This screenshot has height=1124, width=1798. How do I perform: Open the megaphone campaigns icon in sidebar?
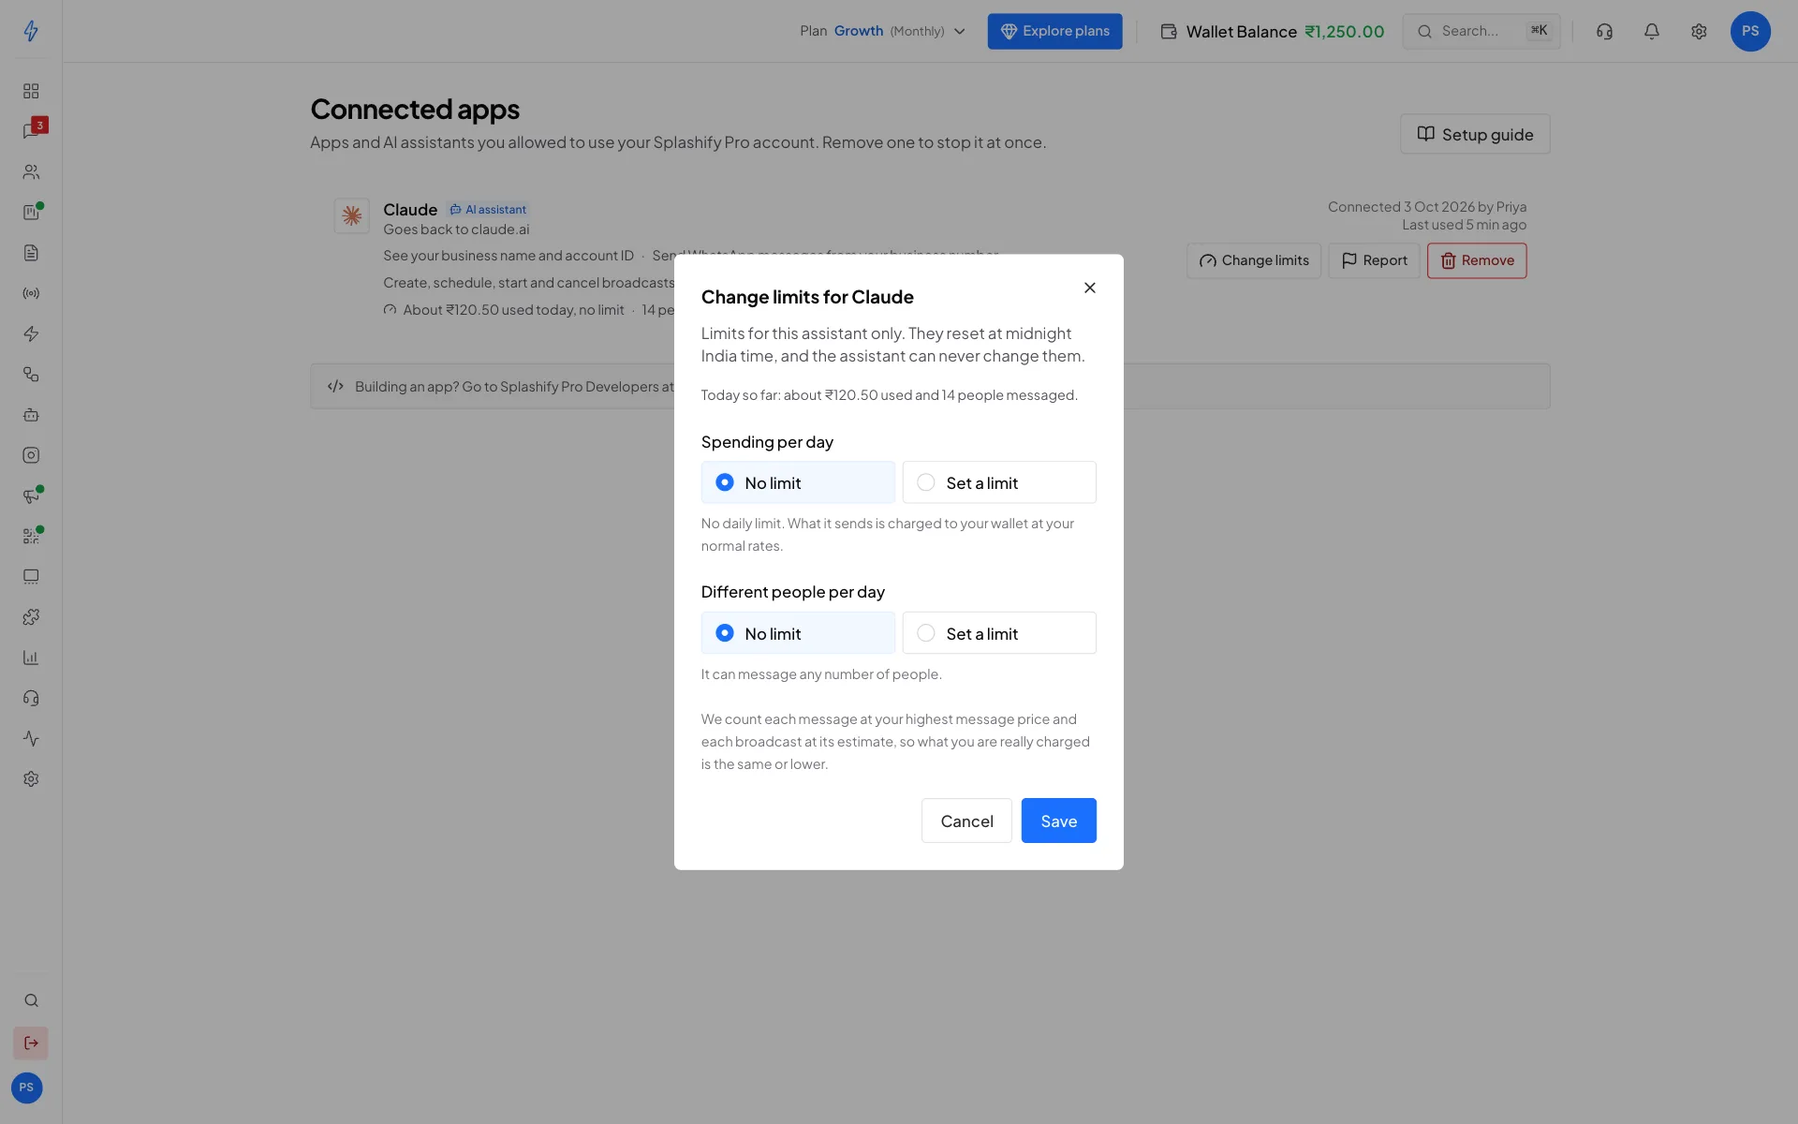point(31,495)
